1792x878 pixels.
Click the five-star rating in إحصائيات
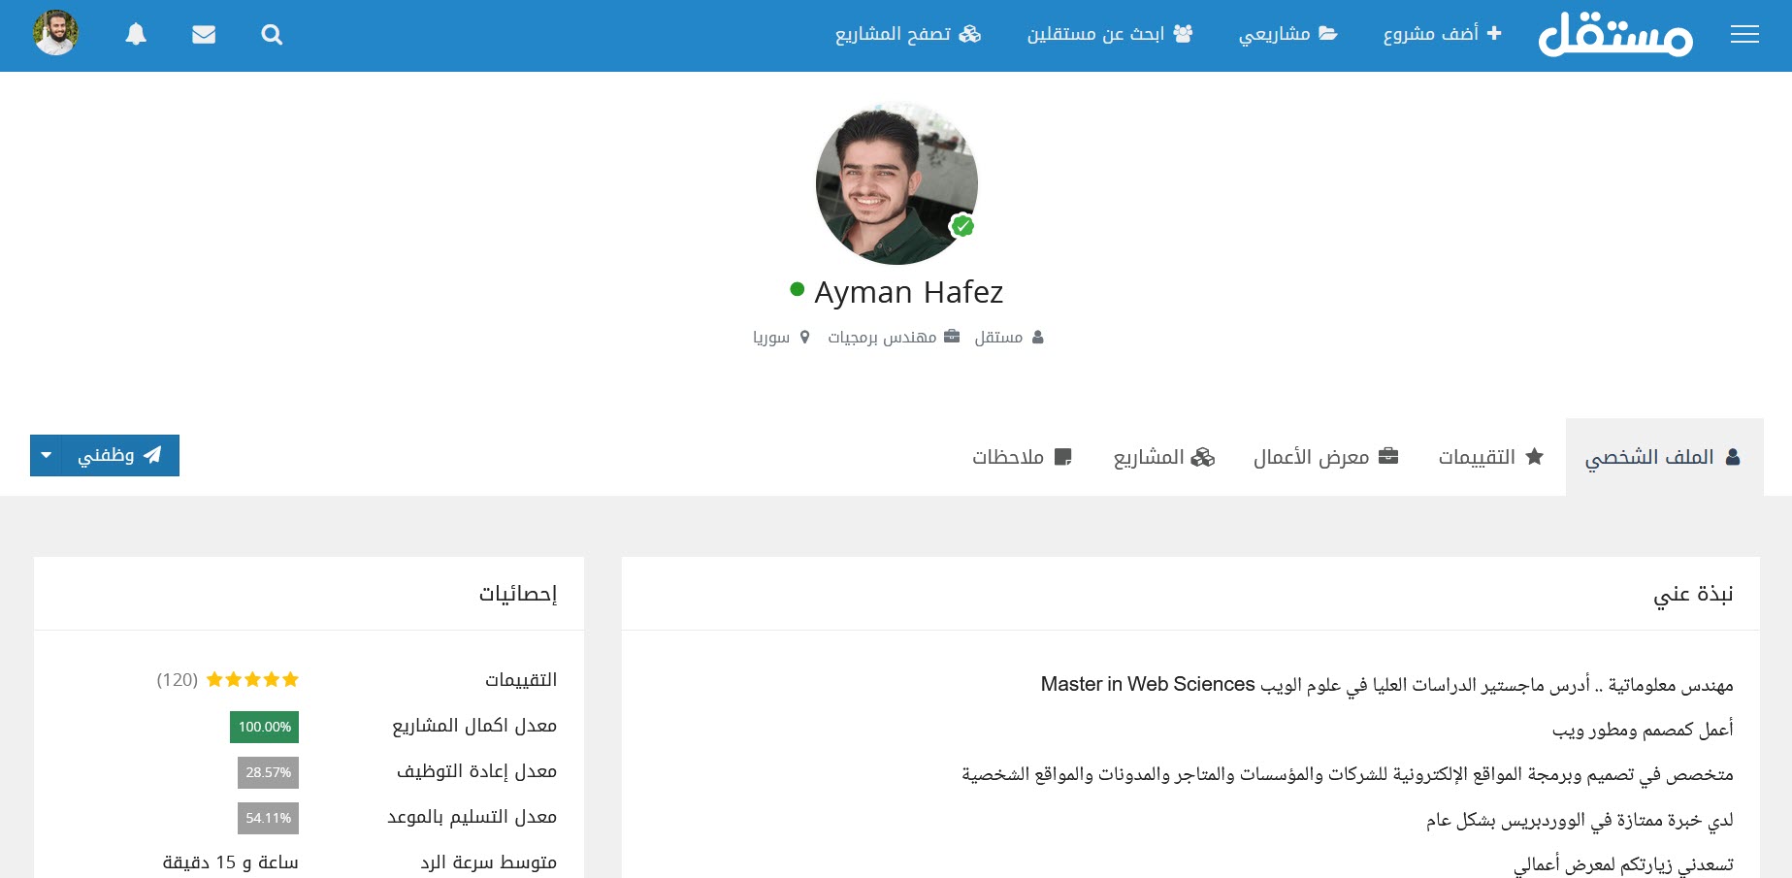[x=252, y=679]
